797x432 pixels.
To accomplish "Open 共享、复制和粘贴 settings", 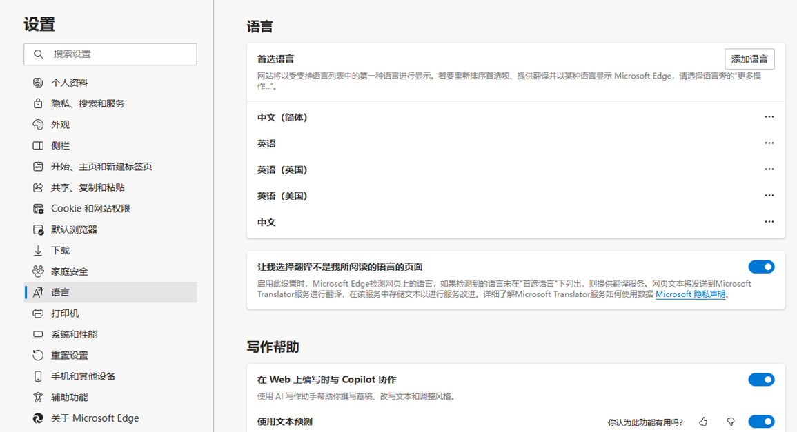I will click(x=110, y=187).
